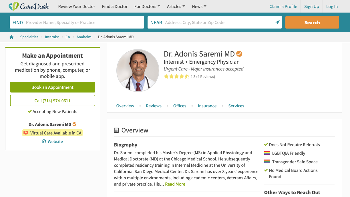Open the Insurance tab

click(x=207, y=106)
